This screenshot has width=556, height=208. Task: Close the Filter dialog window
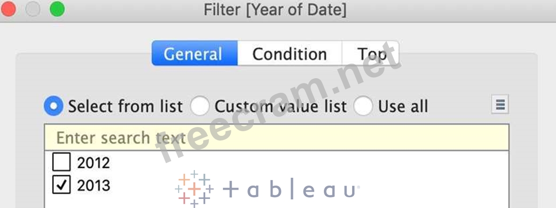[x=8, y=9]
